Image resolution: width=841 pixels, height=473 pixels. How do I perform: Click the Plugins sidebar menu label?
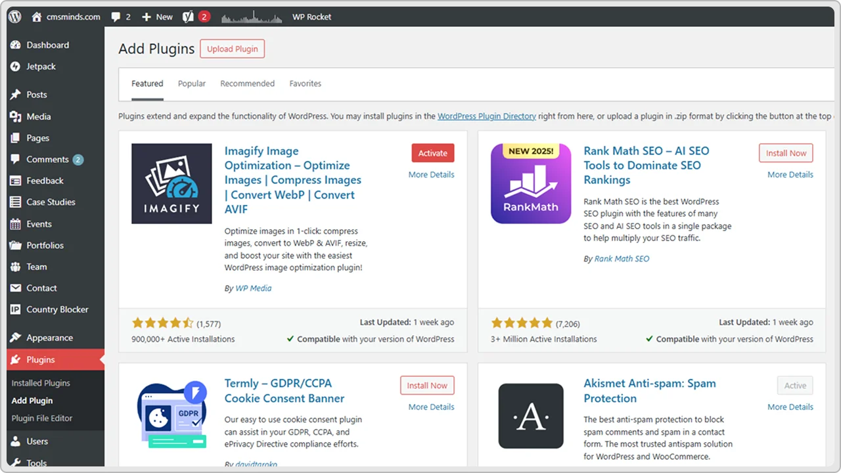[x=41, y=359]
